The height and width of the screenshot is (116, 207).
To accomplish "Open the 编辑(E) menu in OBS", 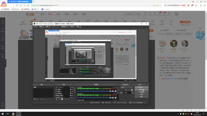I will coord(41,27).
